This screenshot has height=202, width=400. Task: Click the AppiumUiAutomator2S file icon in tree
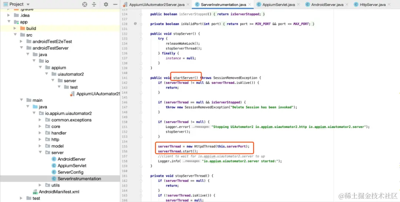tap(73, 94)
